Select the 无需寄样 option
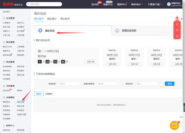The image size is (185, 133). [x=49, y=94]
